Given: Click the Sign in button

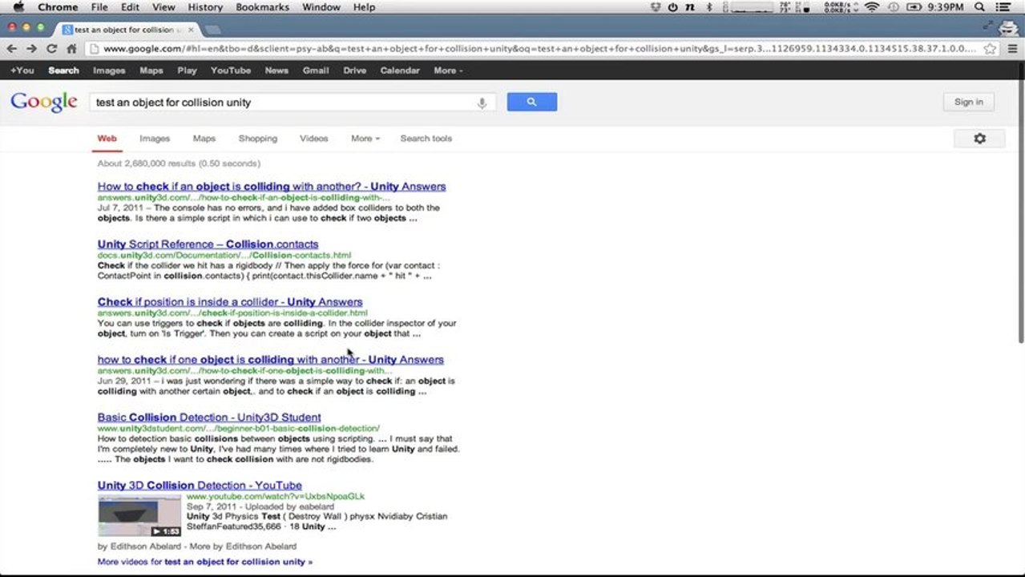Looking at the screenshot, I should tap(968, 102).
